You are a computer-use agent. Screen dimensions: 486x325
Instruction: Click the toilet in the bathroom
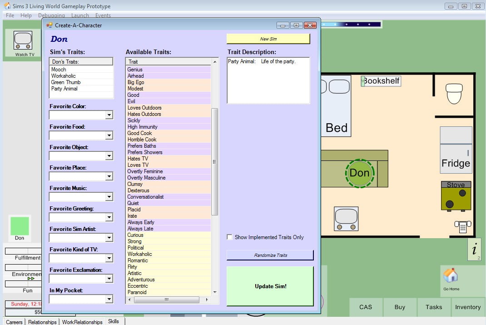tap(454, 93)
